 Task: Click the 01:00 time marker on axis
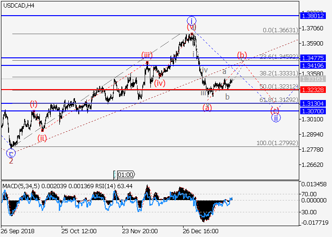(x=125, y=174)
